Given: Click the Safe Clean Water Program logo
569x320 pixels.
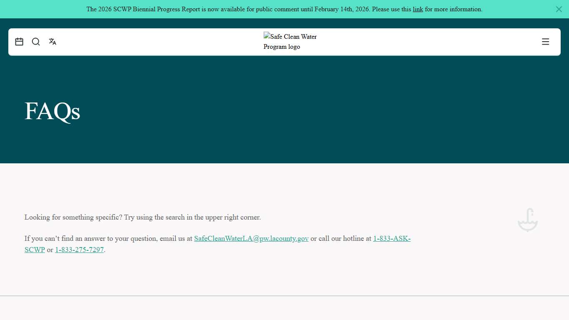Looking at the screenshot, I should (x=290, y=42).
